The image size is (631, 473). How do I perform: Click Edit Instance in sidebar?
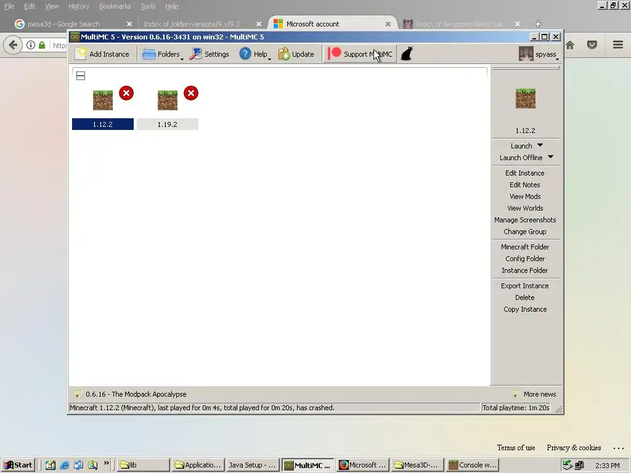[x=525, y=173]
